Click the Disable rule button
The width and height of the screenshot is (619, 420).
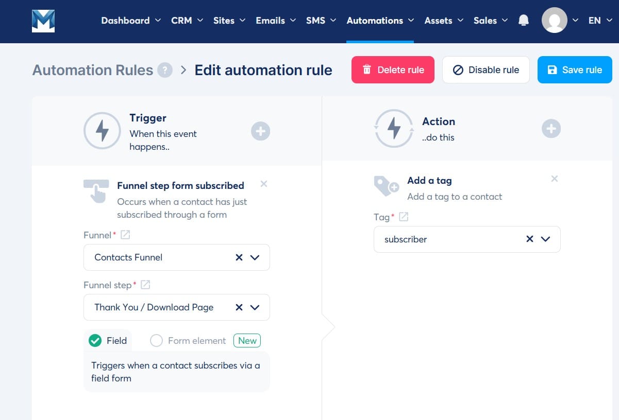486,70
